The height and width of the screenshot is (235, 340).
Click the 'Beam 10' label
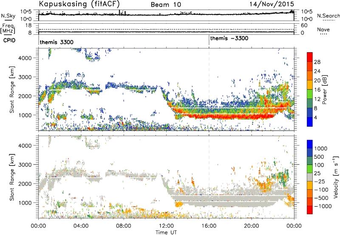click(166, 5)
